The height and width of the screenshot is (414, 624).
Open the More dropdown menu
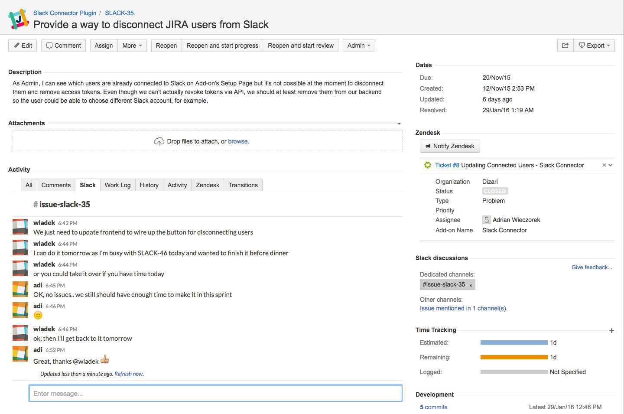tap(132, 46)
